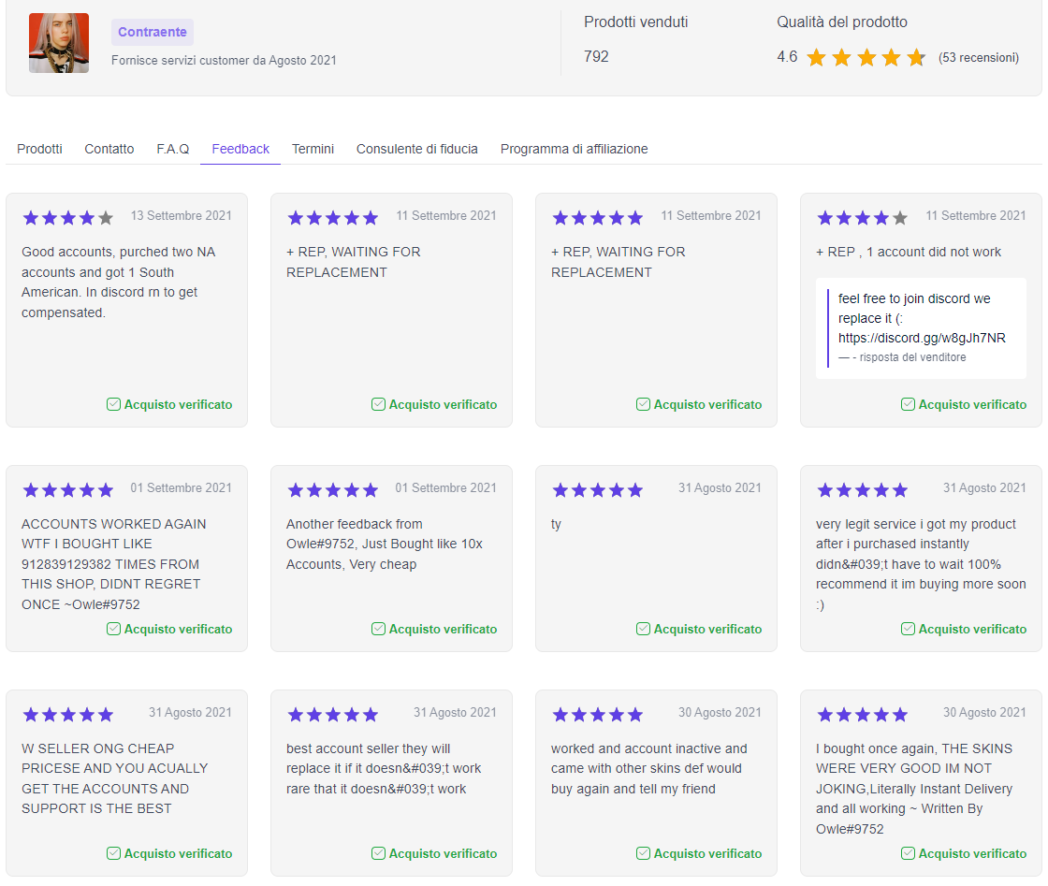This screenshot has width=1048, height=886.
Task: Click the Discord invite link in the seller reply
Action: click(920, 338)
